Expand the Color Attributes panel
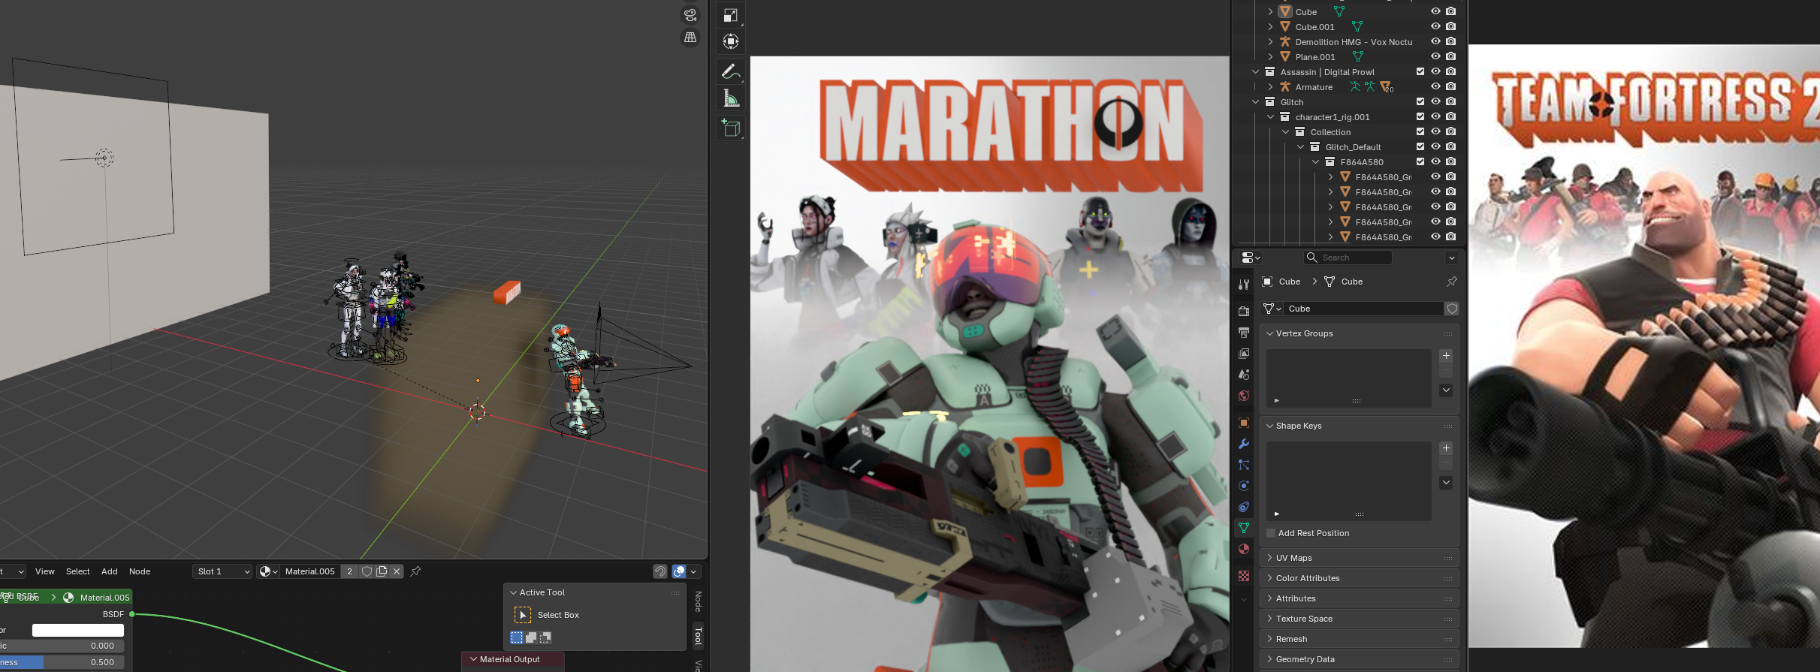 coord(1359,578)
